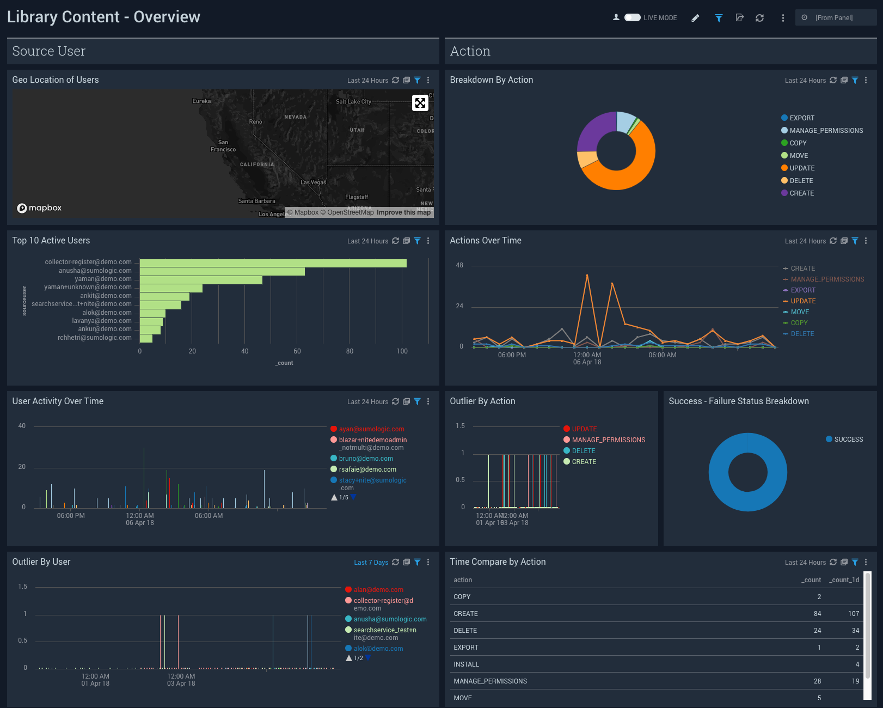The height and width of the screenshot is (708, 883).
Task: Click the Improve this map link
Action: coord(403,212)
